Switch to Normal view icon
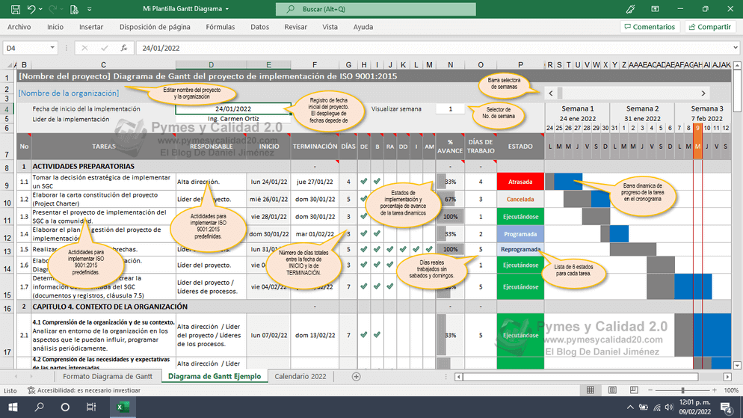This screenshot has height=418, width=743. coord(591,390)
